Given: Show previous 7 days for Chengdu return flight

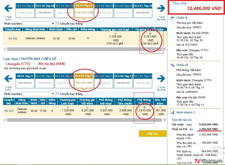Looking at the screenshot, I should (8, 79).
